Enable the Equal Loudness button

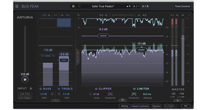[140, 106]
